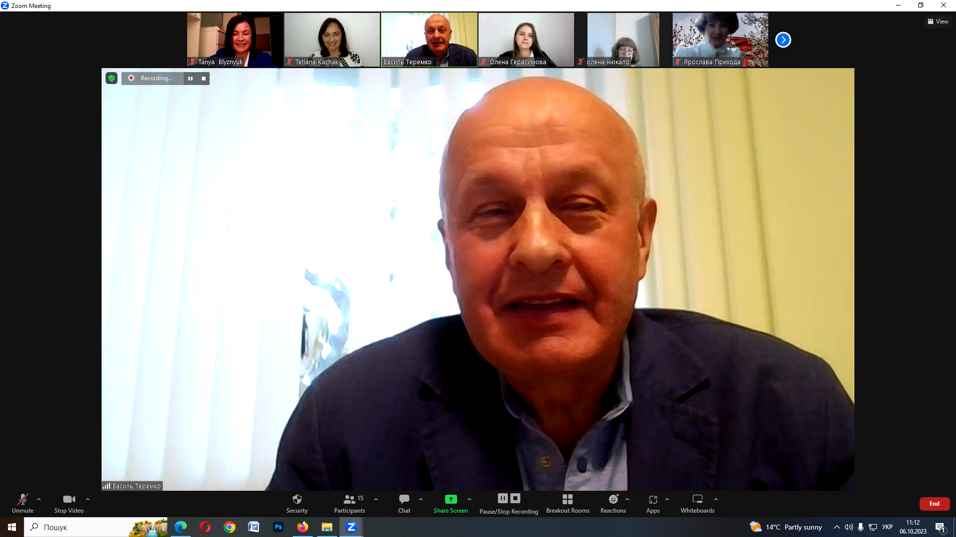Select Tetiana Kachak video thumbnail
Screen dimensions: 956x537
332,40
